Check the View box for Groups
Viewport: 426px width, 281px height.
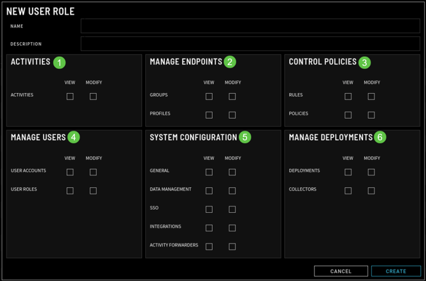209,96
